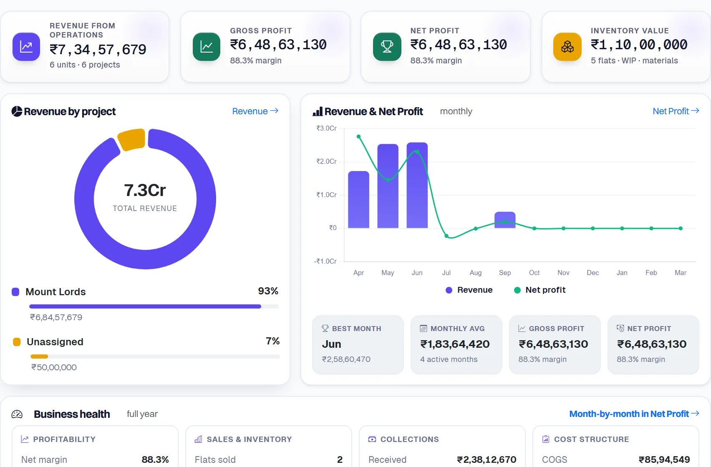This screenshot has width=711, height=467.
Task: Click the Profitability trend icon
Action: tap(25, 439)
